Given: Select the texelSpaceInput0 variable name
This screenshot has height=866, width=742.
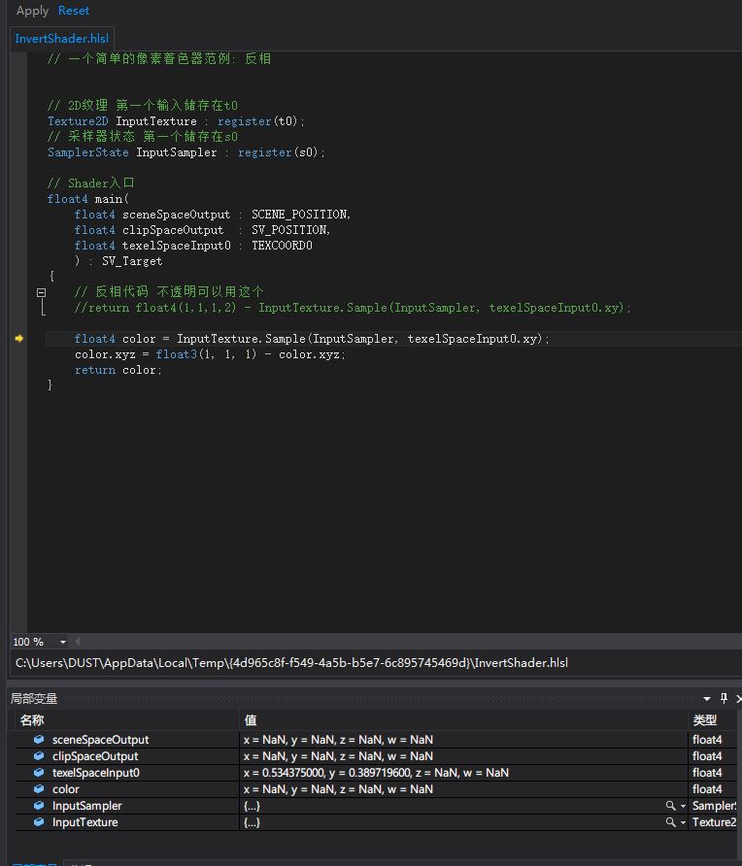Looking at the screenshot, I should [96, 773].
